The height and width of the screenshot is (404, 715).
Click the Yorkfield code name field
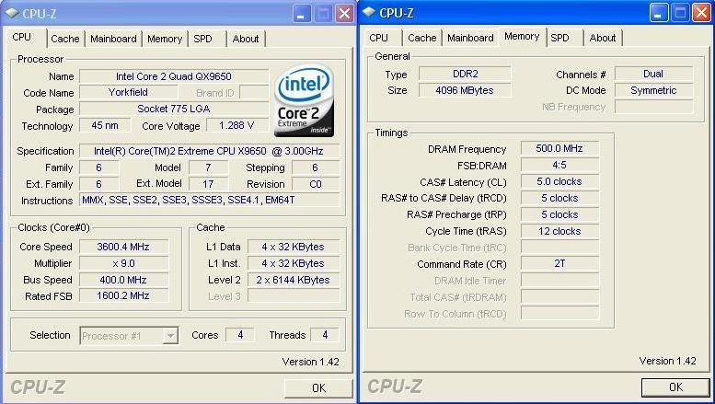(x=128, y=93)
